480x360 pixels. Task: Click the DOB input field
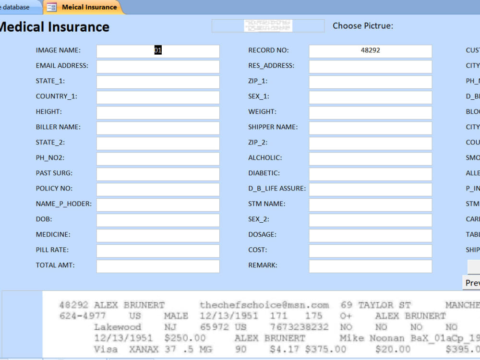pyautogui.click(x=158, y=220)
